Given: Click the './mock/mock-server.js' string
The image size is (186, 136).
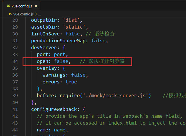Looking at the screenshot, I should tap(115, 95).
